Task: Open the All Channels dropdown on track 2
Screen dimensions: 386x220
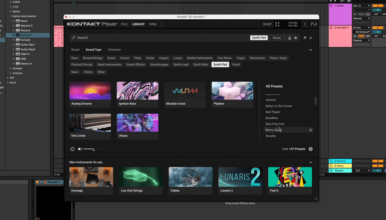Action: (x=362, y=32)
